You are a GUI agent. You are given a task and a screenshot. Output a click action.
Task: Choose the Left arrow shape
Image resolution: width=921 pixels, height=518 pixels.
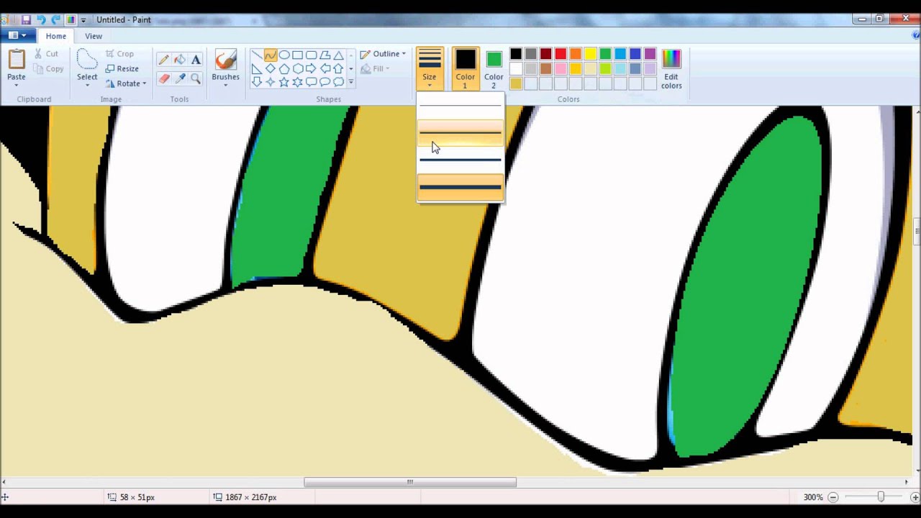[x=325, y=69]
